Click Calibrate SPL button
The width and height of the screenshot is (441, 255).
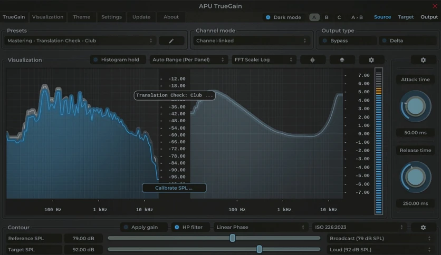tap(174, 188)
